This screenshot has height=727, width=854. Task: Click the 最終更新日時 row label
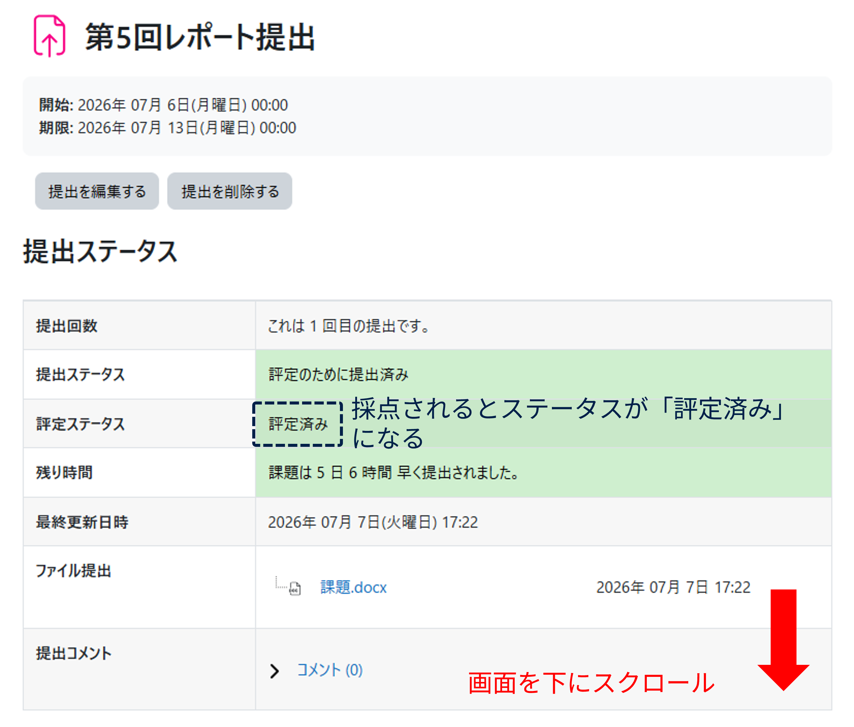pyautogui.click(x=82, y=522)
